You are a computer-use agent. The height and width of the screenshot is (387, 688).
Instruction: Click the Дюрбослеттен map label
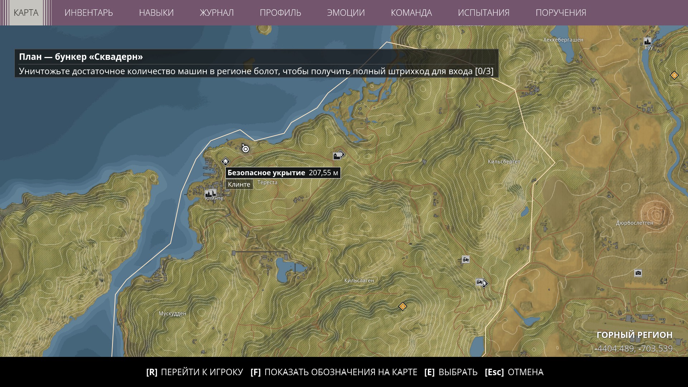tap(635, 223)
